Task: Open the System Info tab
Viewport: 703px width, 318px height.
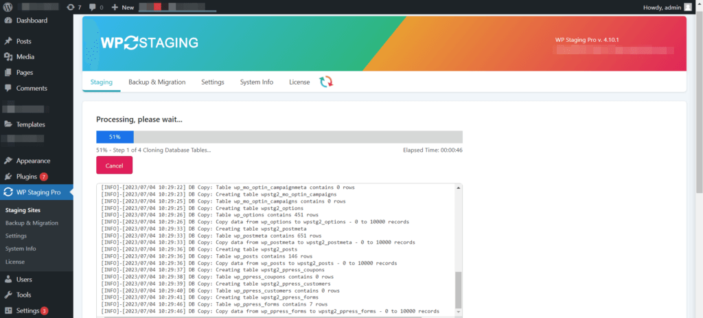Action: (x=257, y=82)
